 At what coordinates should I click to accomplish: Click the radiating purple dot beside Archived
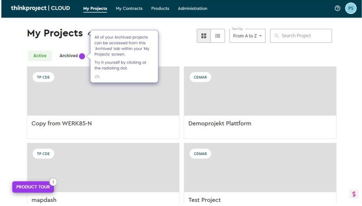[82, 56]
